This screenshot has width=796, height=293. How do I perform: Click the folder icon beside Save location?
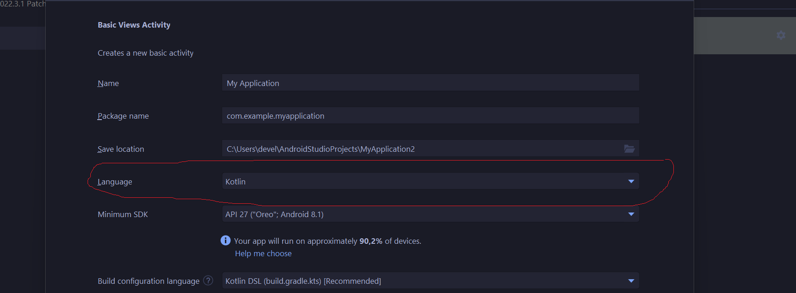(630, 148)
